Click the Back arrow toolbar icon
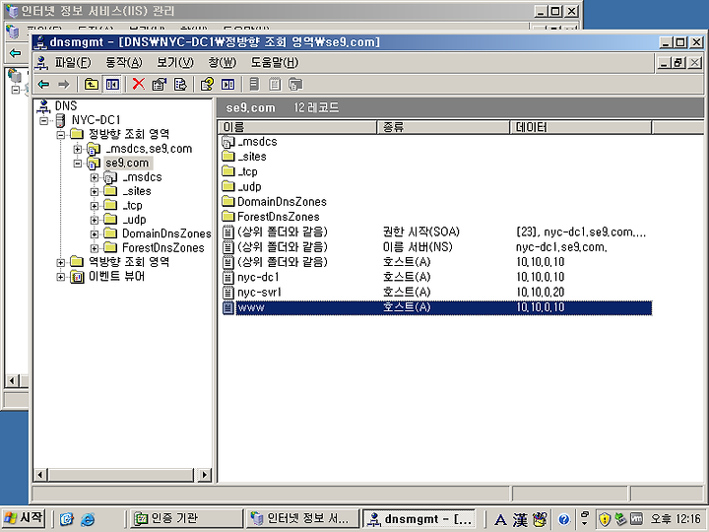 44,84
